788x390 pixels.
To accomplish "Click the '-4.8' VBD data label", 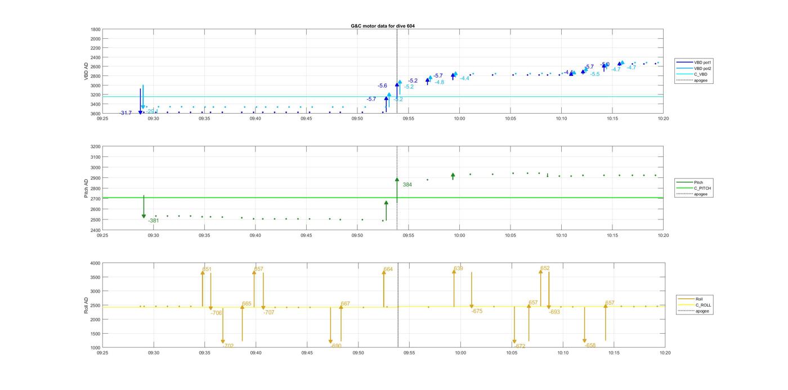I will [439, 82].
